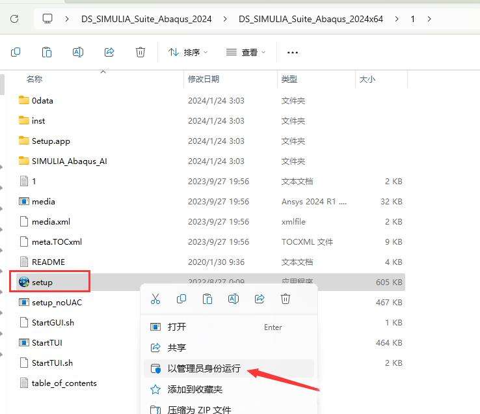Sort by 大小 column header
This screenshot has width=480, height=414.
point(367,79)
